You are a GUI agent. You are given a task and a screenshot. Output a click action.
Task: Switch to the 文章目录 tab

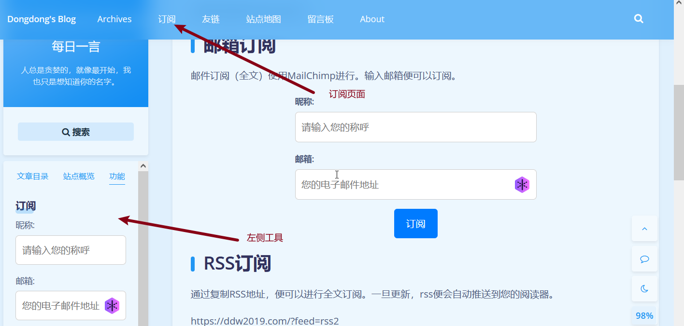(33, 177)
